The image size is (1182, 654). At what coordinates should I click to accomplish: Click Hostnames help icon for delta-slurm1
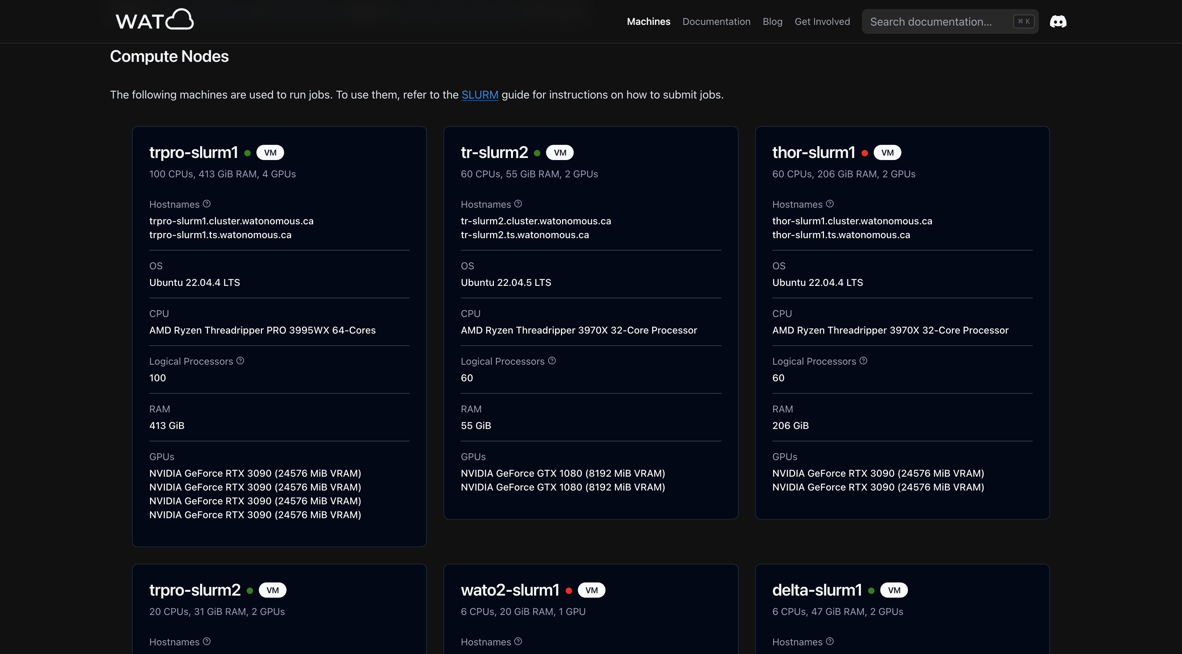(829, 641)
